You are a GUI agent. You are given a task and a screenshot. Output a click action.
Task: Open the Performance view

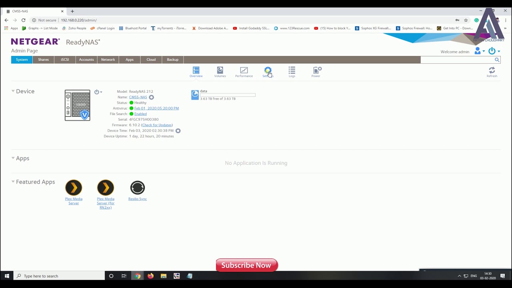pyautogui.click(x=244, y=72)
